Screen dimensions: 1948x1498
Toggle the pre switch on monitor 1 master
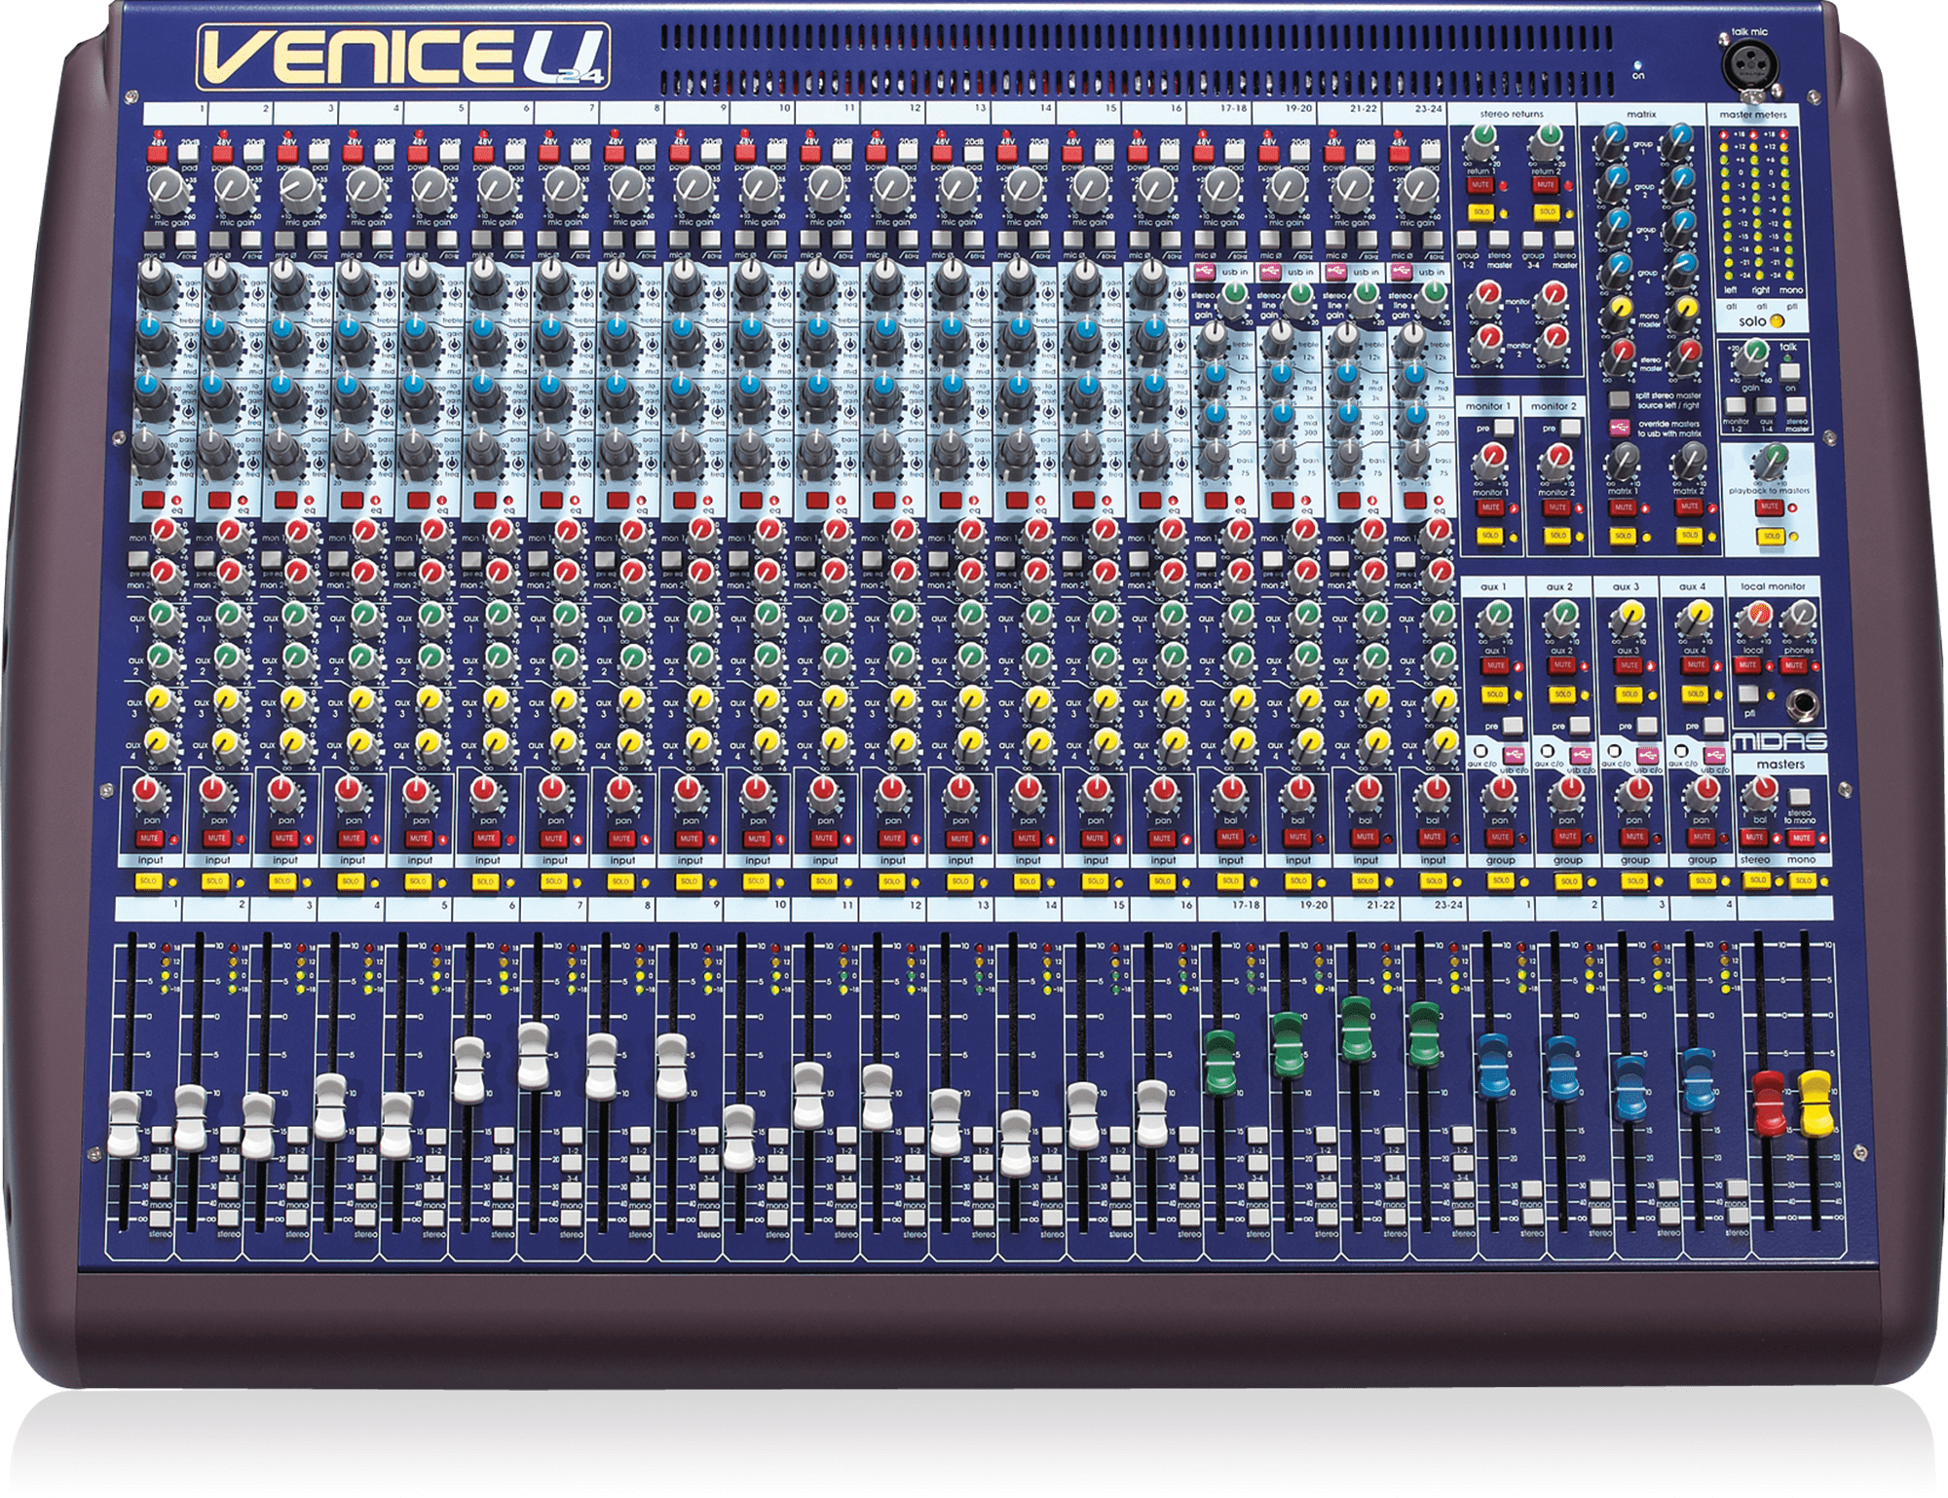[x=1505, y=428]
